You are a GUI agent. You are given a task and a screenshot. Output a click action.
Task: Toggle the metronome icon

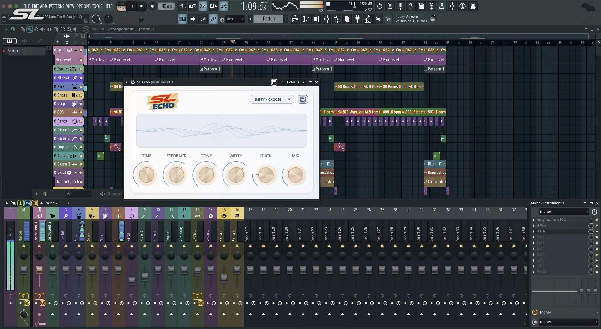click(x=182, y=6)
